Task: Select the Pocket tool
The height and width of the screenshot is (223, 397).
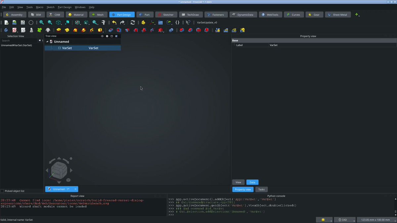Action: coord(110,30)
